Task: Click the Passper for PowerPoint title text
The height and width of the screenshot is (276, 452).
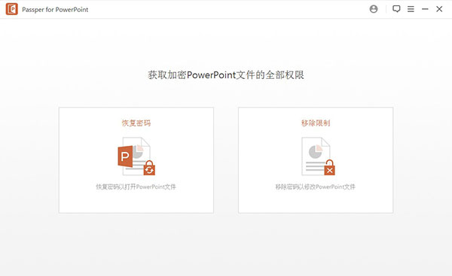Action: (x=55, y=10)
